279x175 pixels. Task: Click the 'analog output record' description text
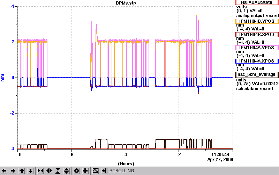coord(257,16)
